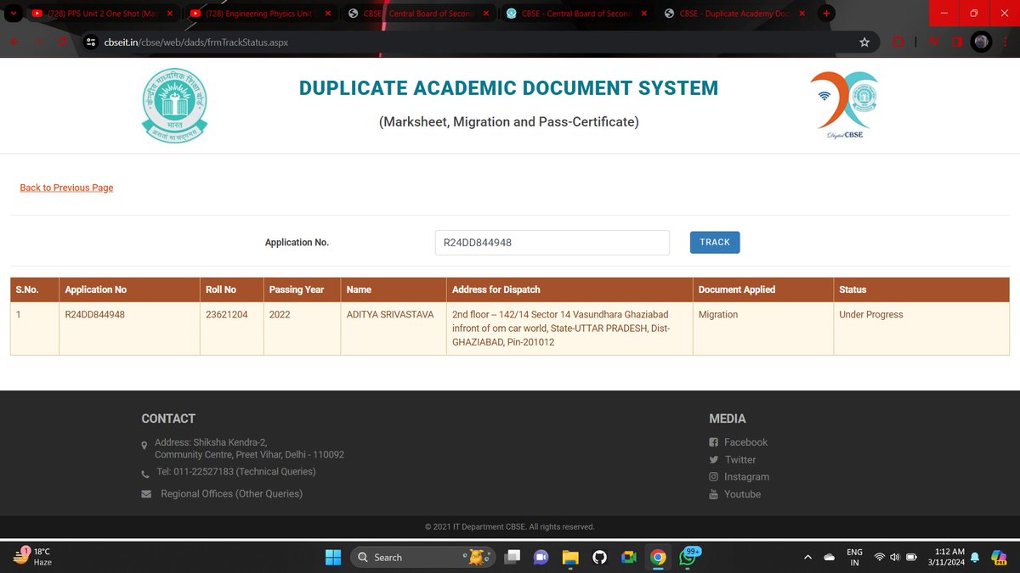Click the address location pin icon
1020x573 pixels.
pos(144,446)
